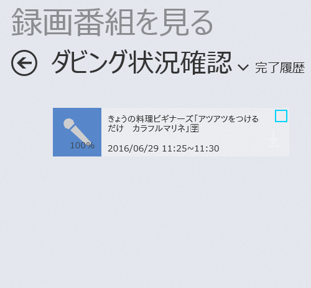Image resolution: width=311 pixels, height=288 pixels.
Task: Select the blue program thumbnail tile
Action: [x=77, y=132]
